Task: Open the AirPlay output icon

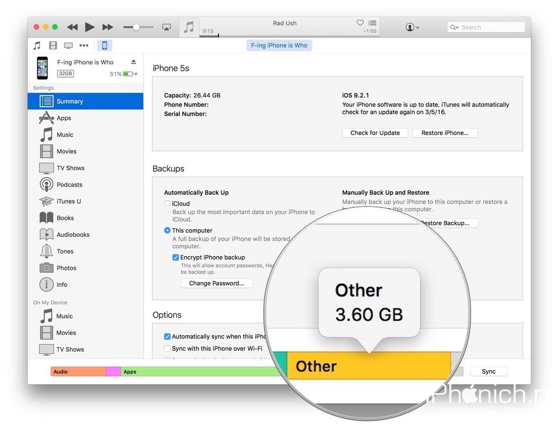Action: (166, 27)
